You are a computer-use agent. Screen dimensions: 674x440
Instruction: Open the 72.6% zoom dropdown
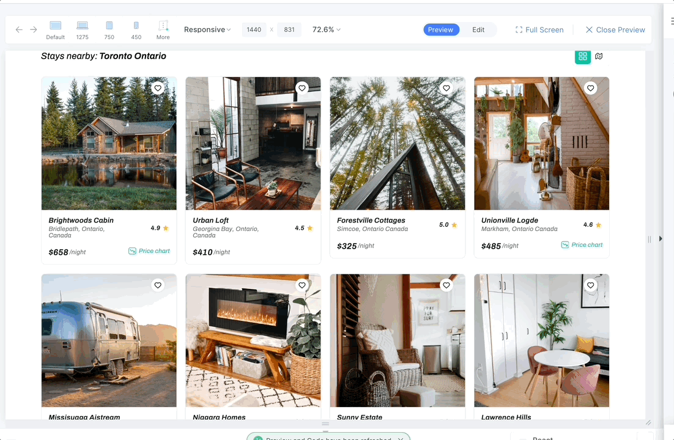[x=326, y=30]
